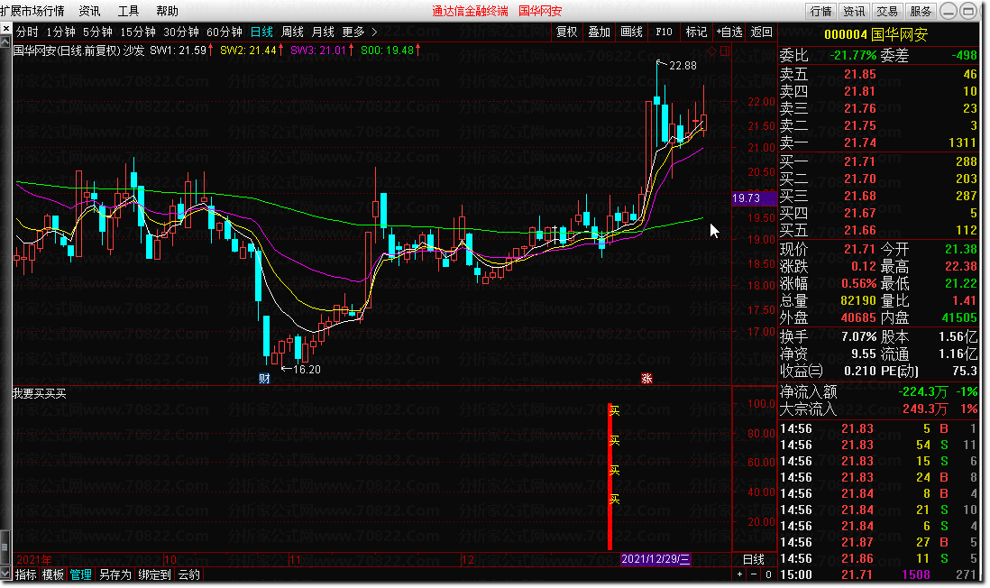Click the down arrow on left scrollbar
Viewport: 990px width, 588px height.
tap(5, 574)
